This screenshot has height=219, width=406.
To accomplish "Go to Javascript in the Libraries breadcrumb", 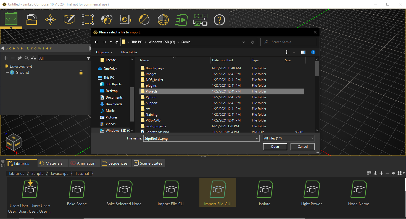I will (59, 173).
